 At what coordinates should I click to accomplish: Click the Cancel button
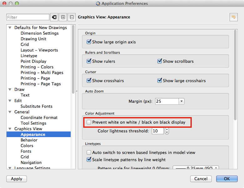pyautogui.click(x=201, y=179)
